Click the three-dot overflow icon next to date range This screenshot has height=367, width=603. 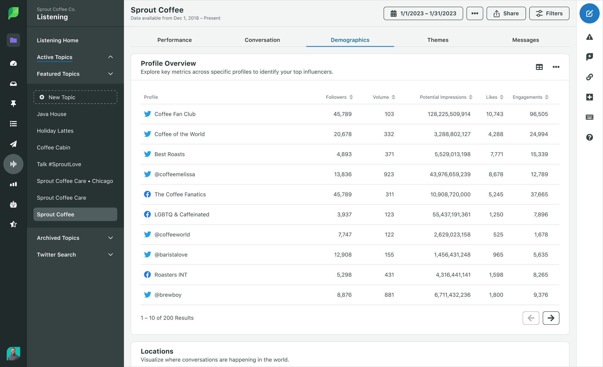(474, 13)
